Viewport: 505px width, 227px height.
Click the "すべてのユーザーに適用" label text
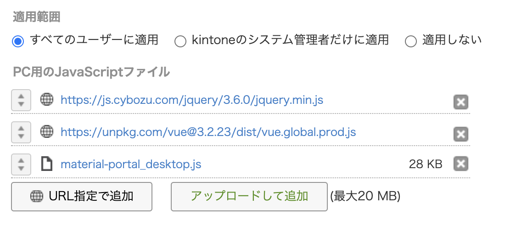coord(94,40)
